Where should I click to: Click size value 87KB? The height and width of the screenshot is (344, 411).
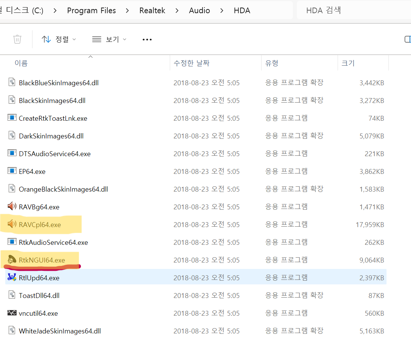(376, 296)
